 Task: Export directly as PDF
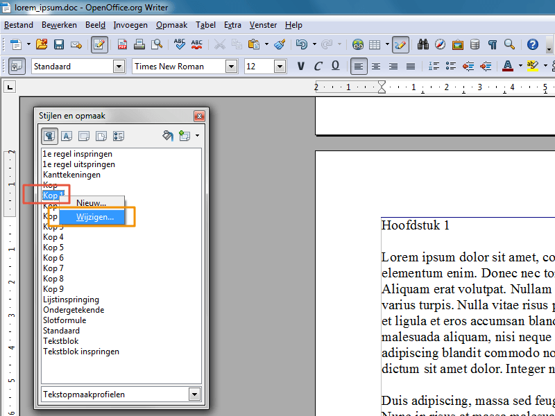coord(123,44)
